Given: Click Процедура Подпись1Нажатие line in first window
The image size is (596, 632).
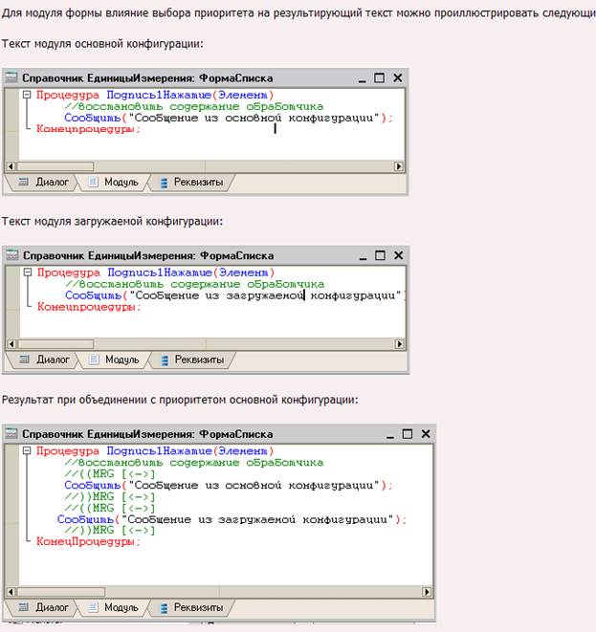Looking at the screenshot, I should (155, 95).
